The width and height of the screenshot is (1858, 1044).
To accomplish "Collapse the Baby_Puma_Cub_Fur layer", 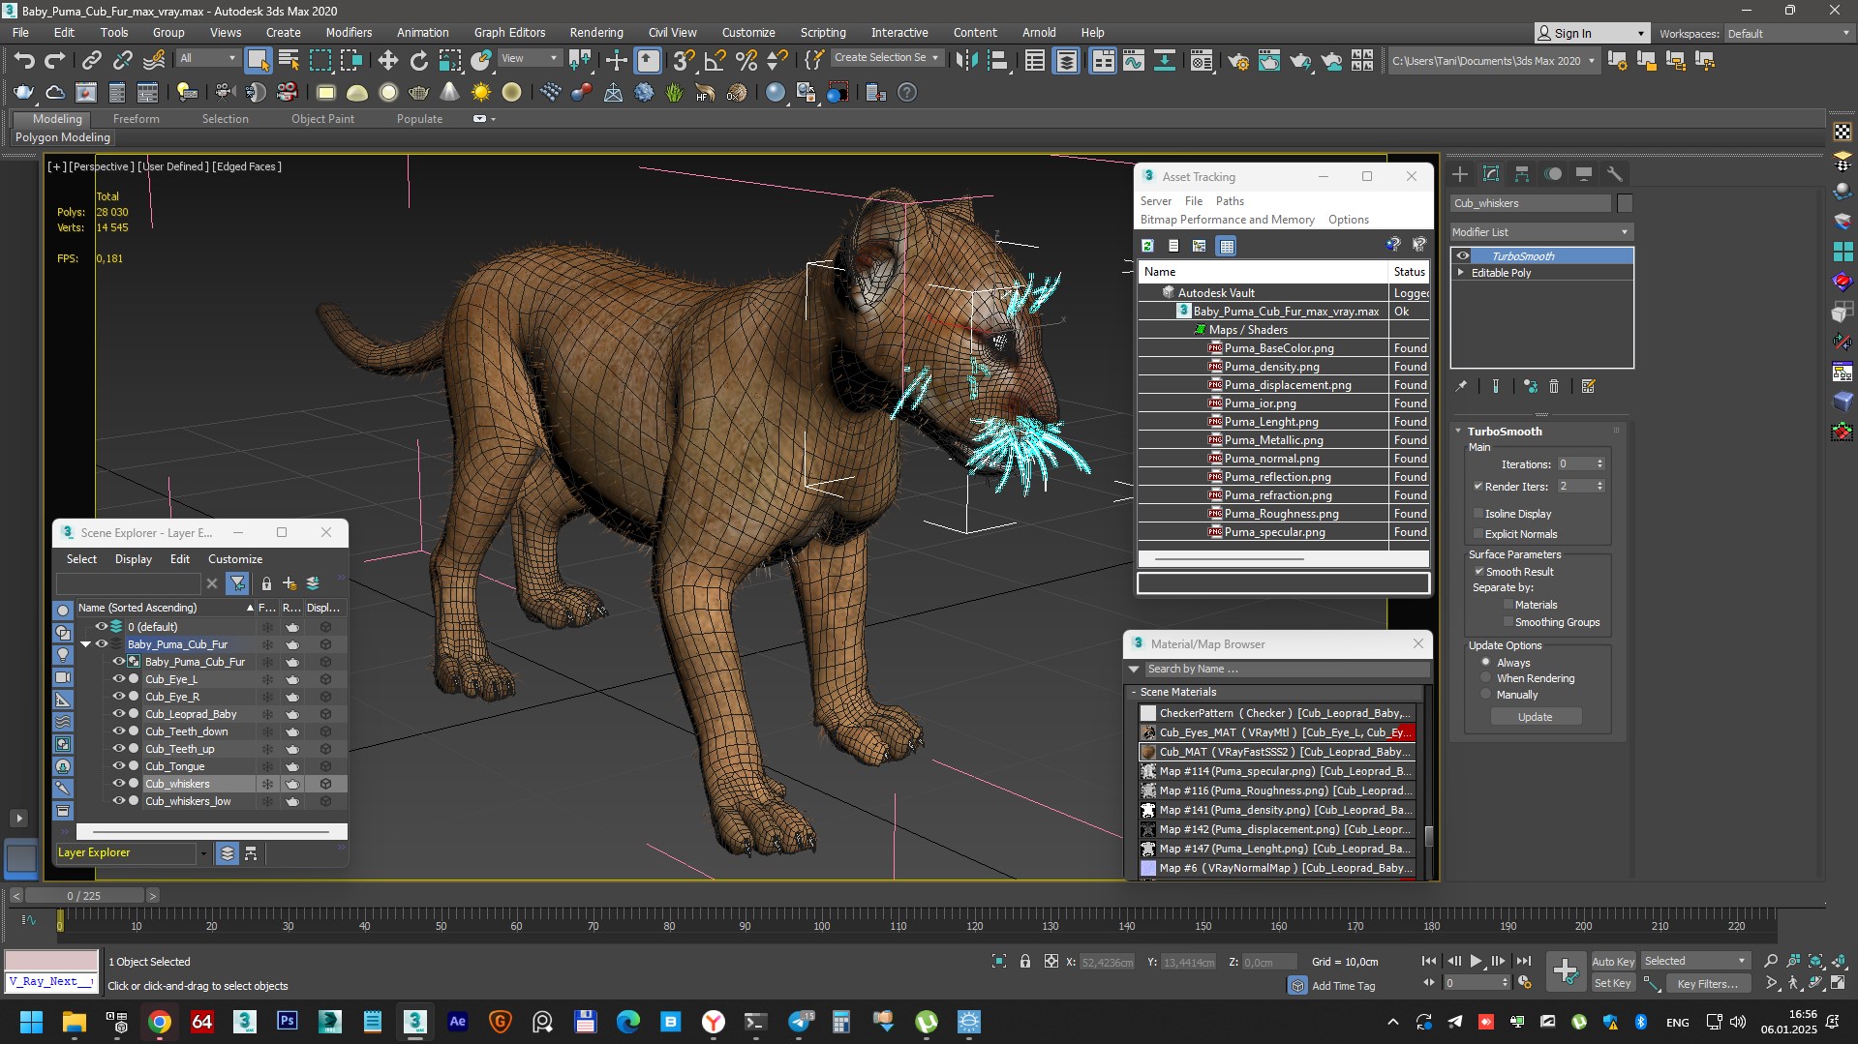I will pos(86,643).
